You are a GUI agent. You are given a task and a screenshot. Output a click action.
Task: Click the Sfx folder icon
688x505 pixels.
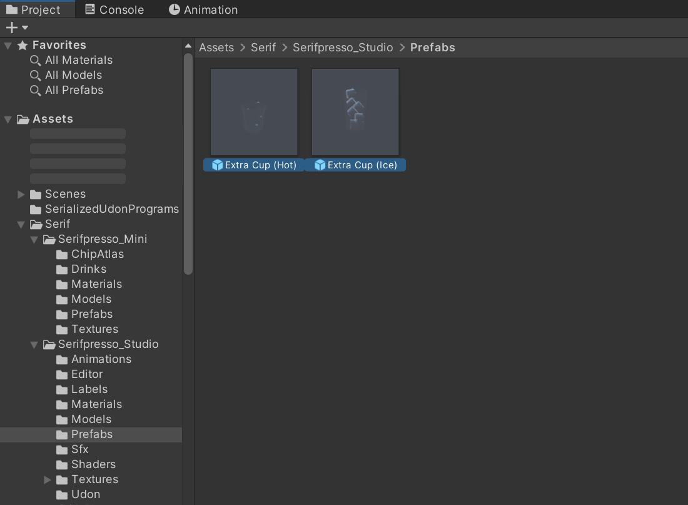pos(62,450)
